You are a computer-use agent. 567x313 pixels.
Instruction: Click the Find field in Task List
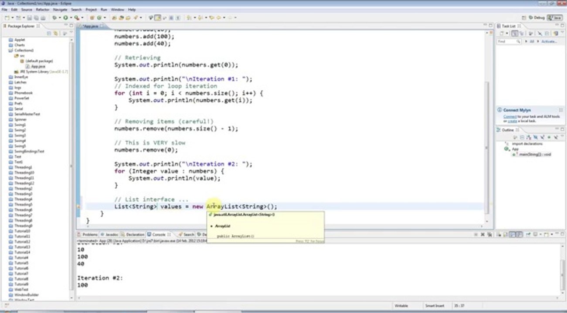tap(509, 41)
